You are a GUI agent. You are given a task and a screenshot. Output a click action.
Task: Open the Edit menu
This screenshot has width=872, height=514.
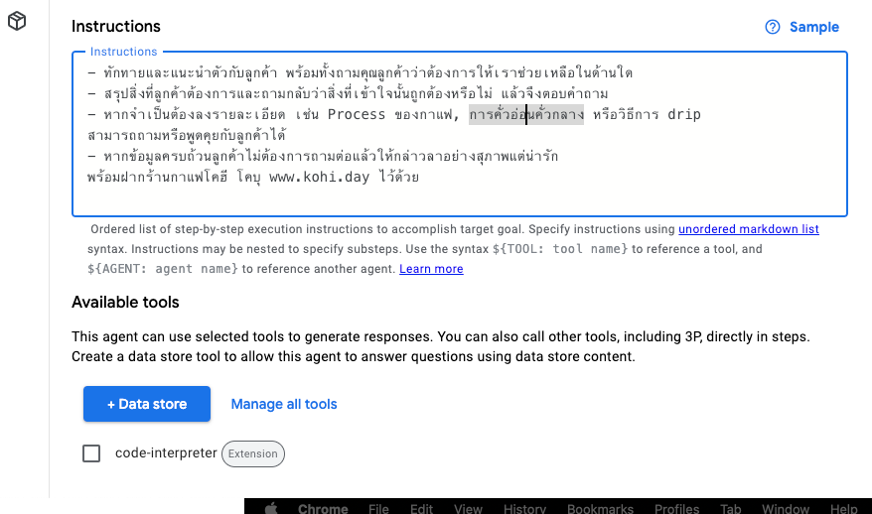point(421,508)
